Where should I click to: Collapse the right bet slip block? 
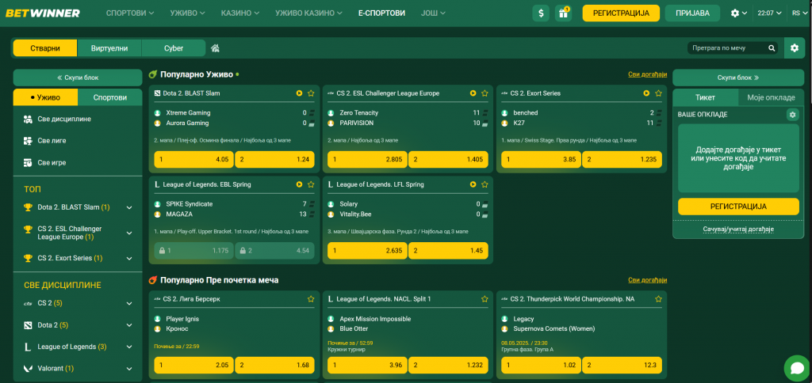pyautogui.click(x=738, y=78)
